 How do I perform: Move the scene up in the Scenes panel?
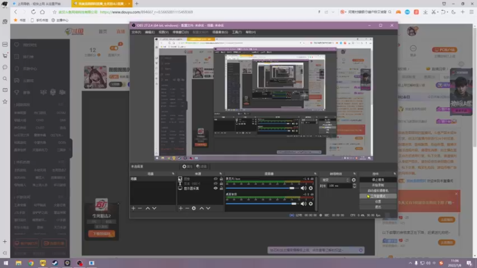click(x=147, y=208)
